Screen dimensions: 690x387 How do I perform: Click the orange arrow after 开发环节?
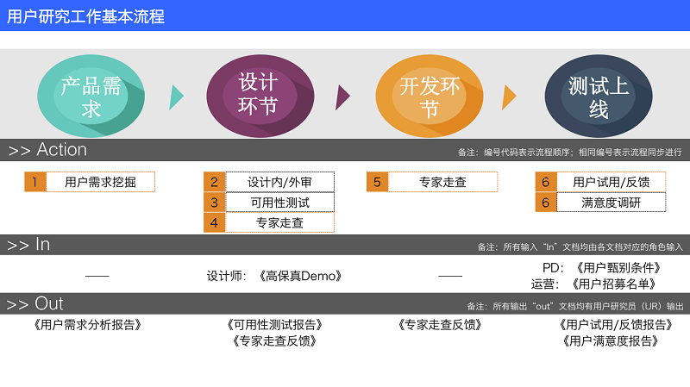point(509,97)
